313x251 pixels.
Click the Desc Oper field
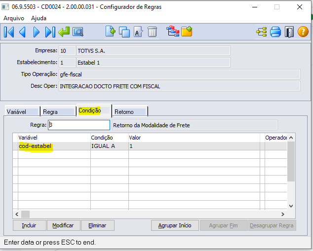point(179,86)
